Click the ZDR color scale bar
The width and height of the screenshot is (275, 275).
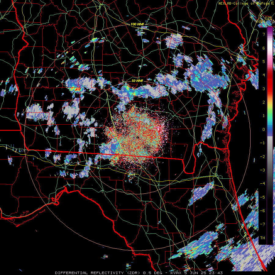click(x=270, y=136)
